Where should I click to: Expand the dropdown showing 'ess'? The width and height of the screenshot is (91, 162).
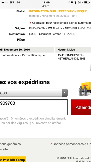[34, 93]
